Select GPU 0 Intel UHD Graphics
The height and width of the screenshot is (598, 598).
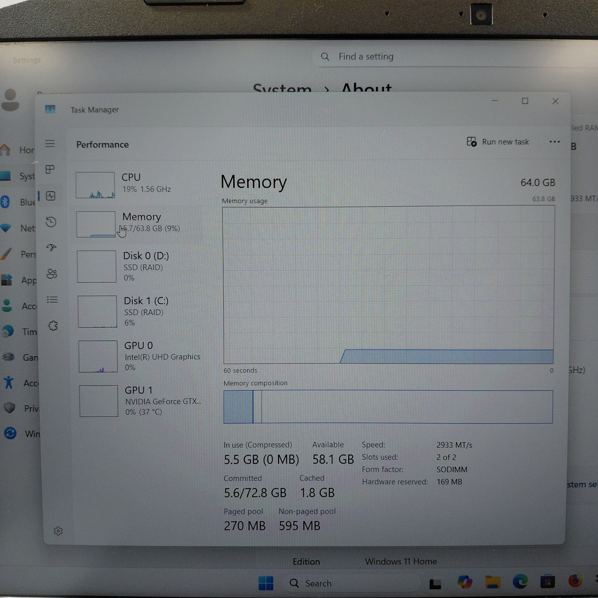pyautogui.click(x=139, y=356)
